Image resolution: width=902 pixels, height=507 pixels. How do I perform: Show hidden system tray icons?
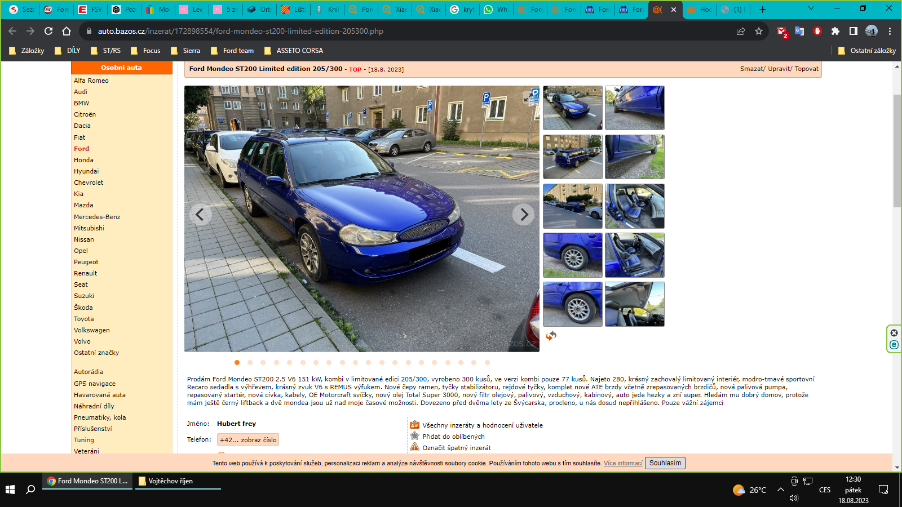click(781, 490)
